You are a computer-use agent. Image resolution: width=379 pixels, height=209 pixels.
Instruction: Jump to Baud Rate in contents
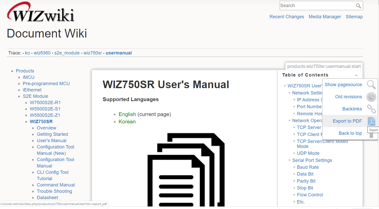tap(308, 167)
